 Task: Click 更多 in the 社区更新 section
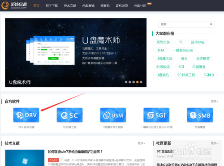[x=215, y=143]
